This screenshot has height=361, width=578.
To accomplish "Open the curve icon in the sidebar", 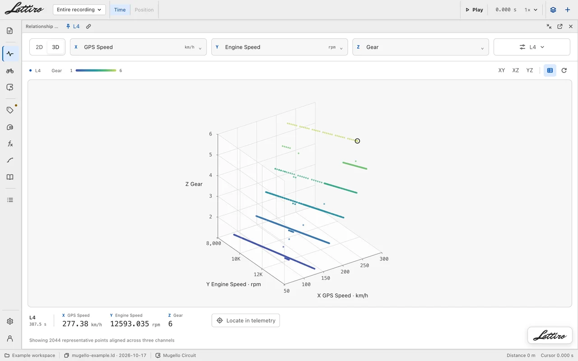I will 10,160.
